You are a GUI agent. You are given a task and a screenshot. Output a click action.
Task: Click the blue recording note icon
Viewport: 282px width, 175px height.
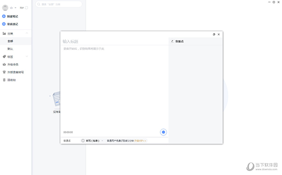point(4,24)
